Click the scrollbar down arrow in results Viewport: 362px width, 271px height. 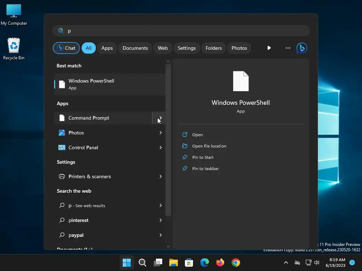[168, 247]
